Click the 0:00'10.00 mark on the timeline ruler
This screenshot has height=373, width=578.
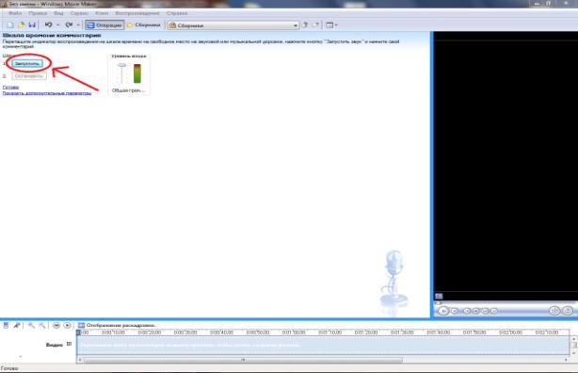113,332
